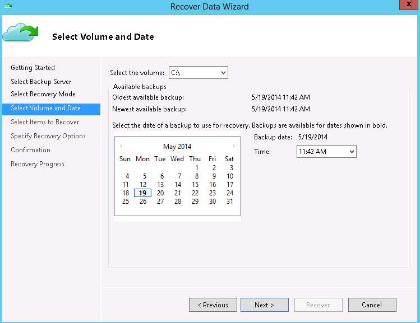Viewport: 420px width, 323px height.
Task: Click the cloud app icon in title bar
Action: tap(8, 6)
